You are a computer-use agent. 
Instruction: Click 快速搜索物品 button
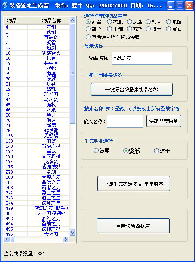click(164, 121)
